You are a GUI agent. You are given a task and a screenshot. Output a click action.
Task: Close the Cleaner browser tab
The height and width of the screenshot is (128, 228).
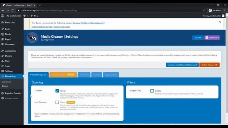(34, 5)
